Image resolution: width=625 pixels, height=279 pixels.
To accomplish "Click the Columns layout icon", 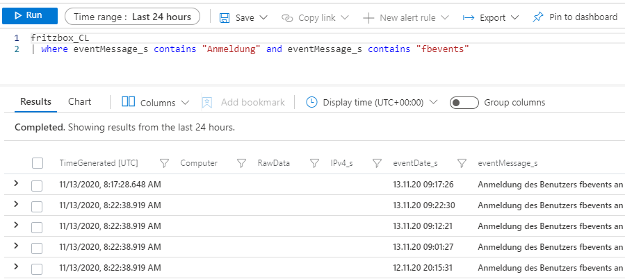I will coord(128,102).
